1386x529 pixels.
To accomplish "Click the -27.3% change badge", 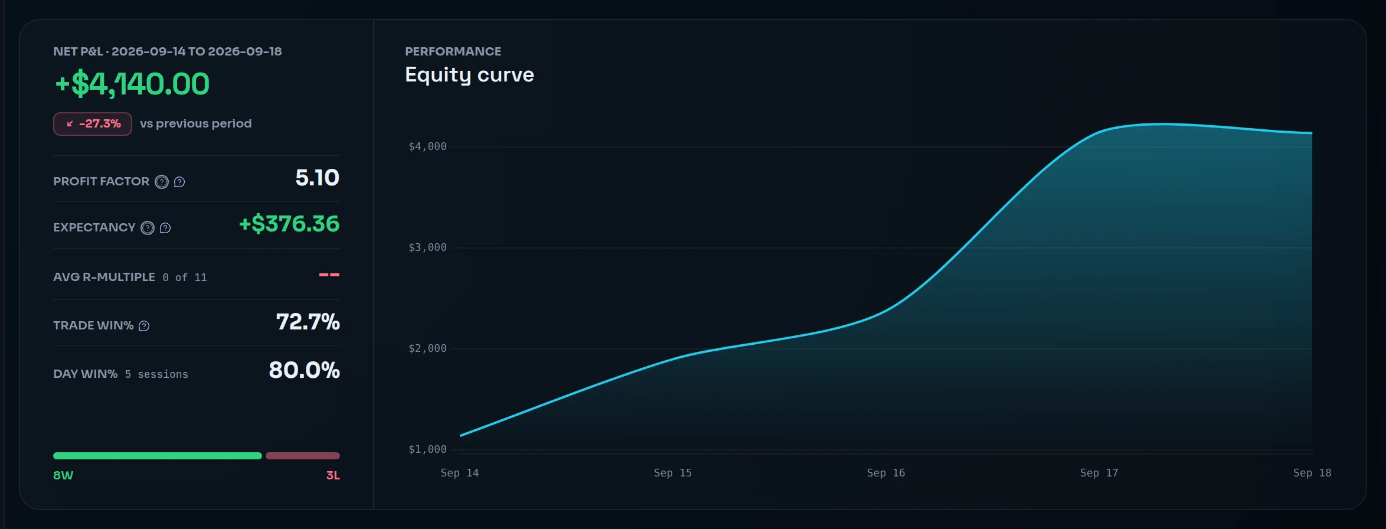I will click(x=93, y=124).
